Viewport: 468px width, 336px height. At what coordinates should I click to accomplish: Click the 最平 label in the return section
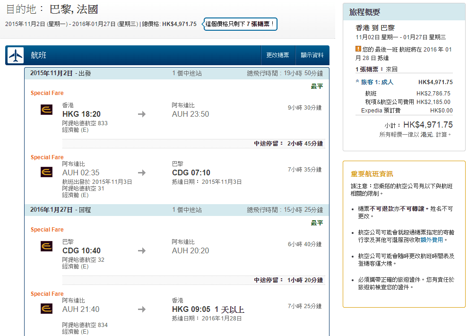coord(317,223)
